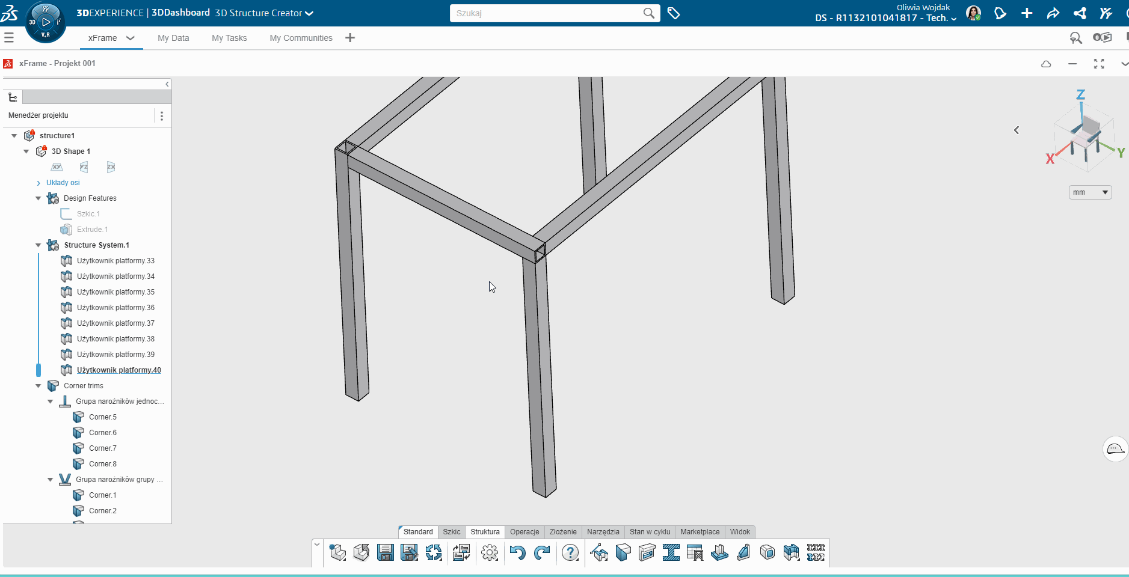Expand the Układy osi node
Viewport: 1129px width, 577px height.
point(38,183)
